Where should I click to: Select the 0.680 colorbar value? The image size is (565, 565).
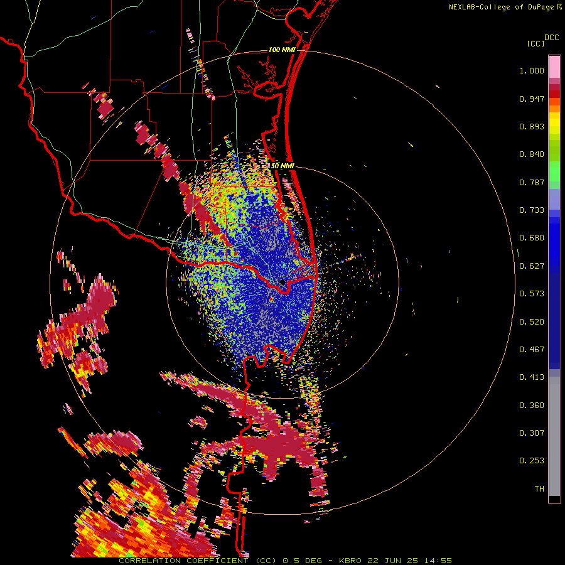(532, 238)
